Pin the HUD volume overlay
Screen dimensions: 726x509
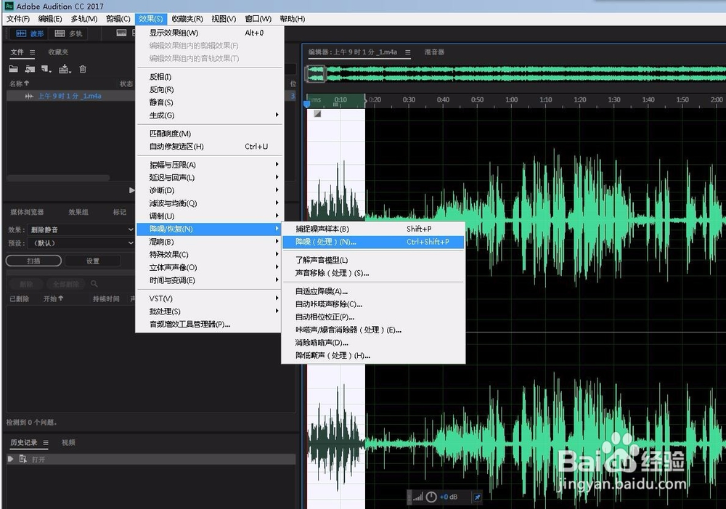[477, 497]
